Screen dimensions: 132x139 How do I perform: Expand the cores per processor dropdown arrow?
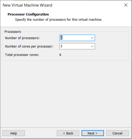[x=92, y=46]
